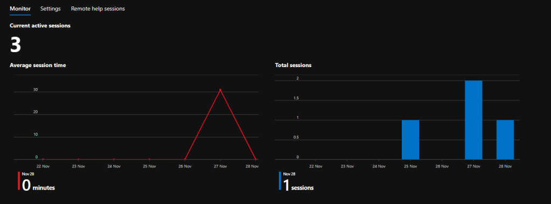This screenshot has height=204, width=551.
Task: Select the 28 Nov line chart point
Action: pyautogui.click(x=255, y=159)
